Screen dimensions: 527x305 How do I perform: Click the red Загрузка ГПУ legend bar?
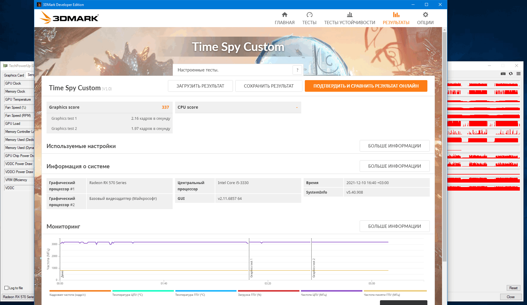tap(269, 291)
